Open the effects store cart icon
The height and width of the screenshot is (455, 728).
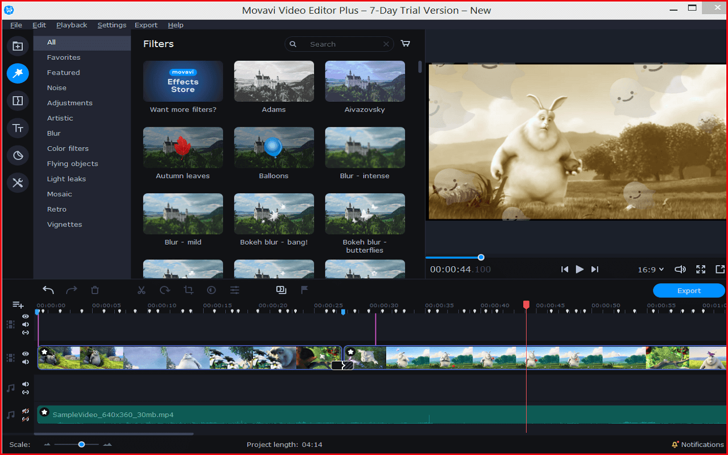(406, 44)
